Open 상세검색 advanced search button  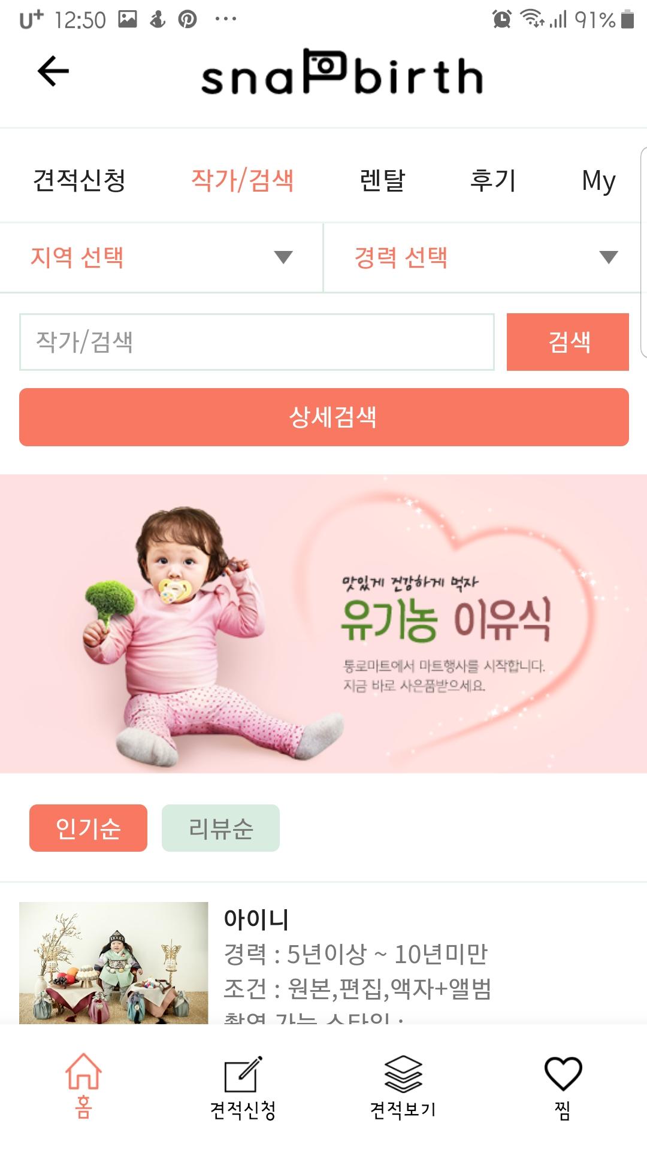(x=324, y=417)
